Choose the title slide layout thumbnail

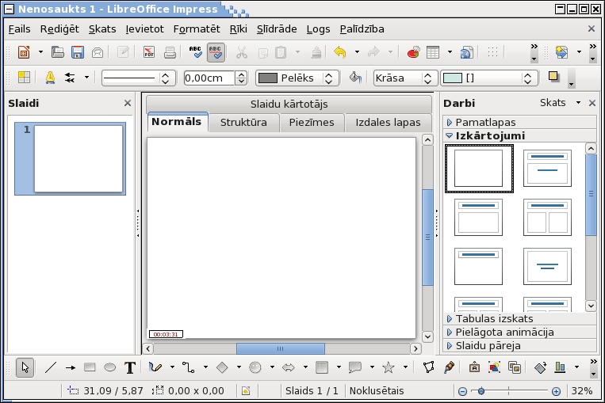click(x=547, y=169)
